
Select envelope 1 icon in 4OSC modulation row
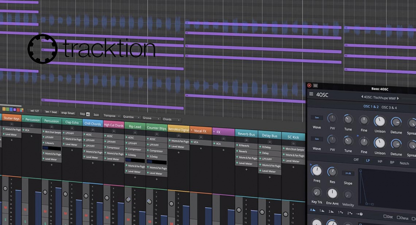pos(322,211)
